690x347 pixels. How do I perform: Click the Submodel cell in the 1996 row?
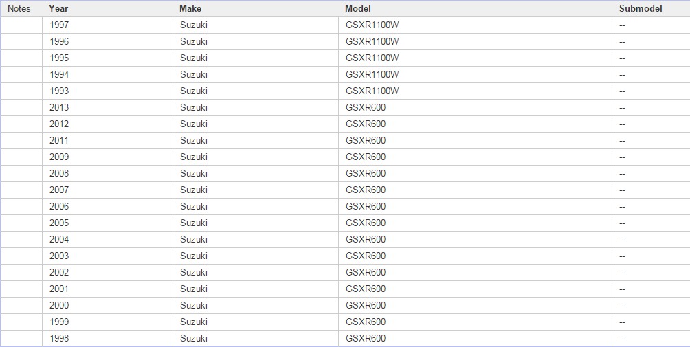pyautogui.click(x=622, y=41)
